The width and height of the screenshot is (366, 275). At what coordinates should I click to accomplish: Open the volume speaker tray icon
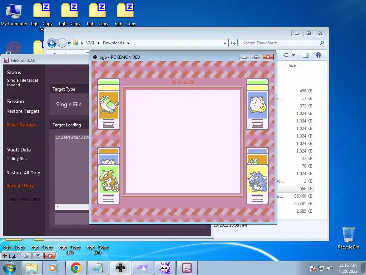click(330, 268)
